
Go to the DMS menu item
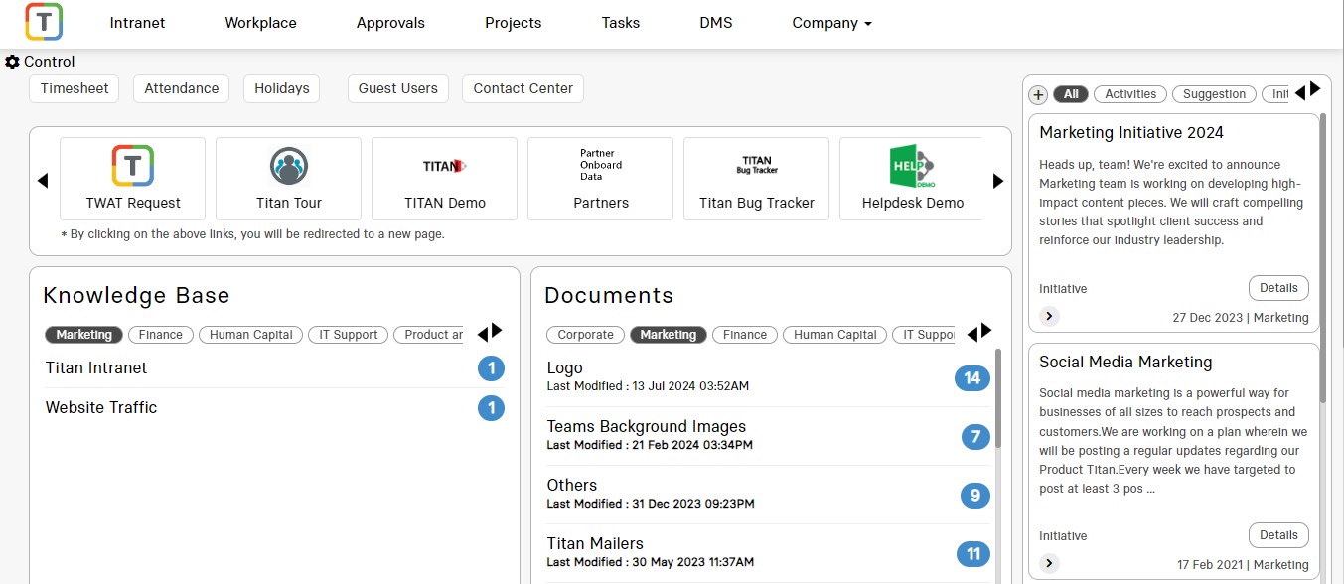pyautogui.click(x=715, y=23)
